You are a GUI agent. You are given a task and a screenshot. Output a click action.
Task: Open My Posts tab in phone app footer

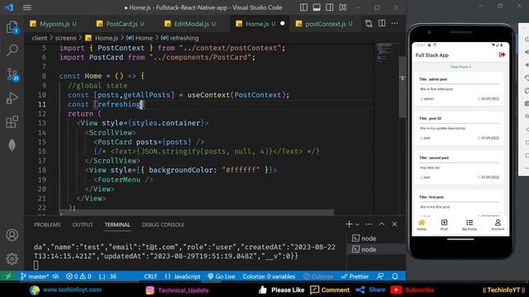[469, 225]
